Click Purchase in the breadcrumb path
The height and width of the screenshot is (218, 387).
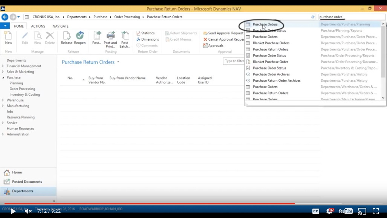[x=101, y=17]
